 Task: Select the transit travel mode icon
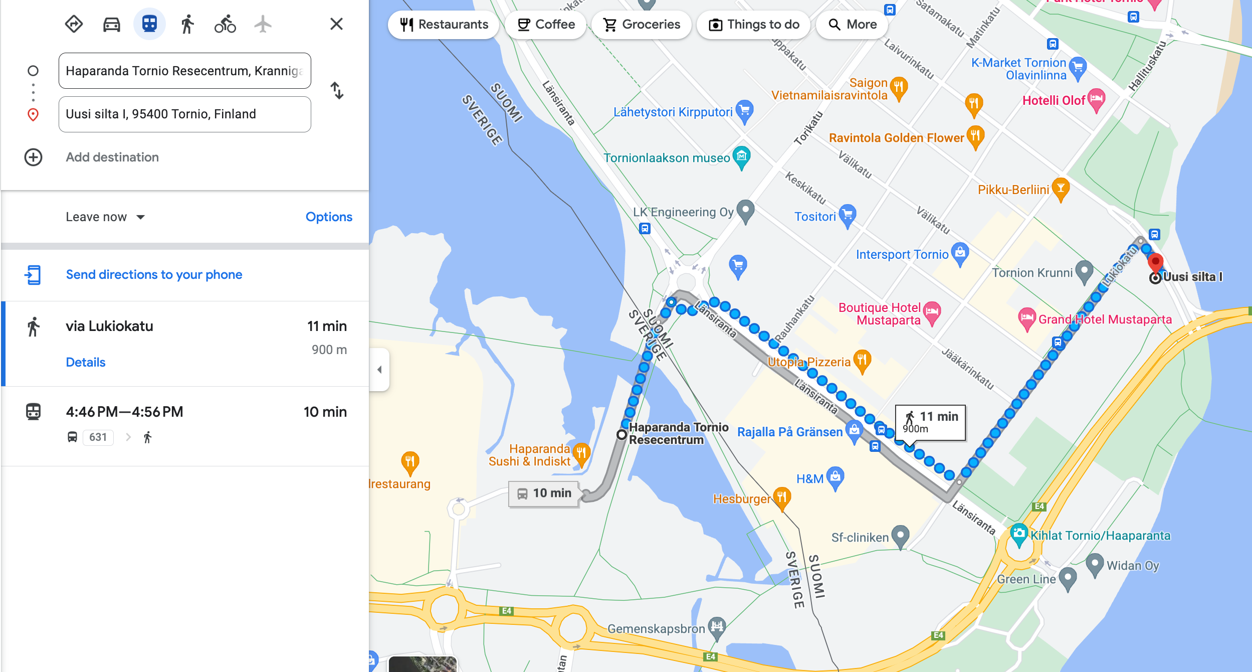(149, 24)
